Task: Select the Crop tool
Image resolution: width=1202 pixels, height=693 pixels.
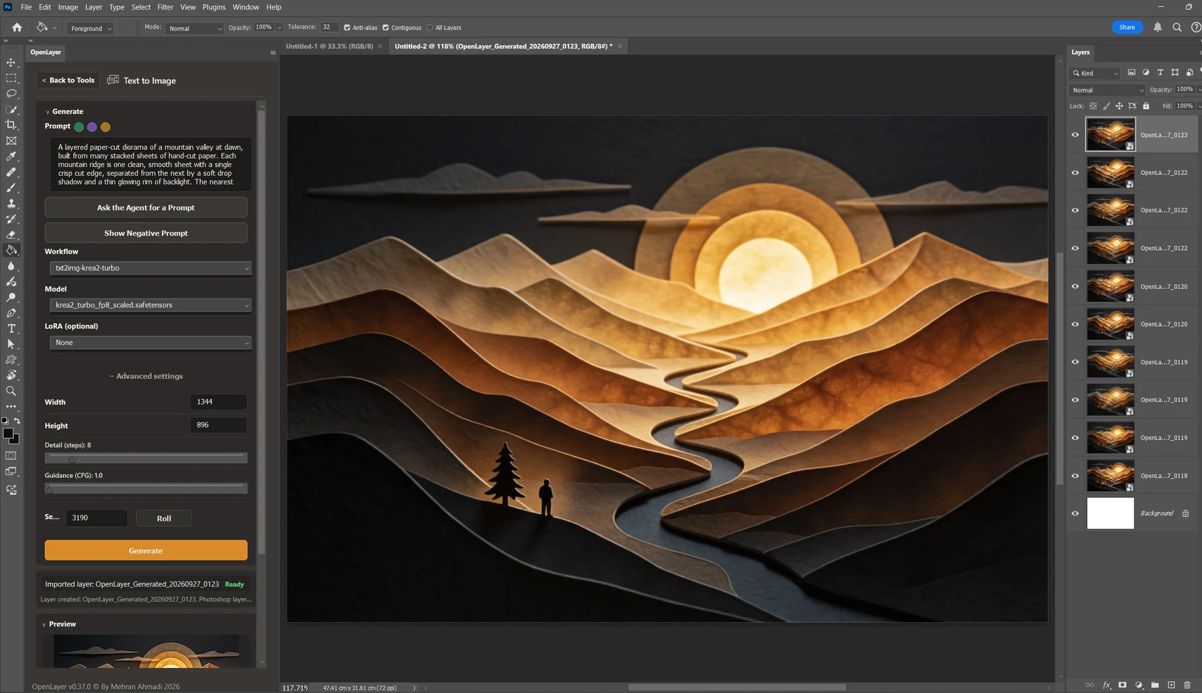Action: (x=11, y=125)
